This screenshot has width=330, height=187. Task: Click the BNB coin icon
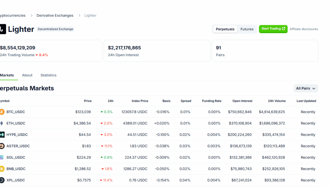[x=2, y=169]
